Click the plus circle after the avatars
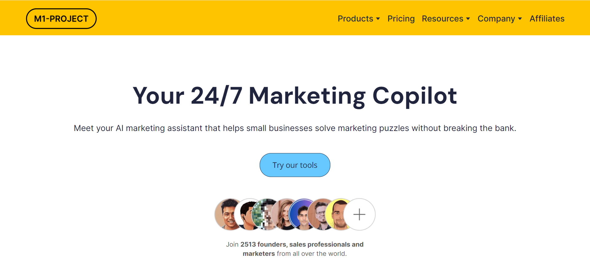This screenshot has height=273, width=590. [359, 214]
